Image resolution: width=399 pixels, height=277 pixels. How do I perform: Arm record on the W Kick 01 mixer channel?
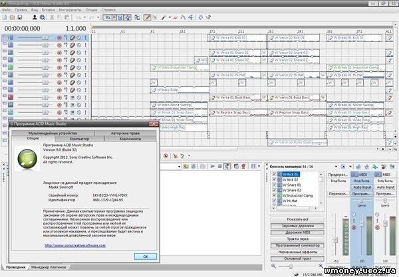354,227
